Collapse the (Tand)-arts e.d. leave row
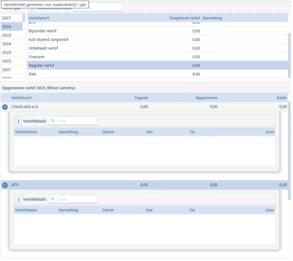Screen dimensions: 293x261 coord(5,107)
